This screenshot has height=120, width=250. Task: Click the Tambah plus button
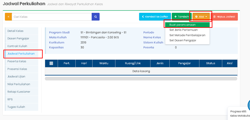pyautogui.click(x=181, y=17)
